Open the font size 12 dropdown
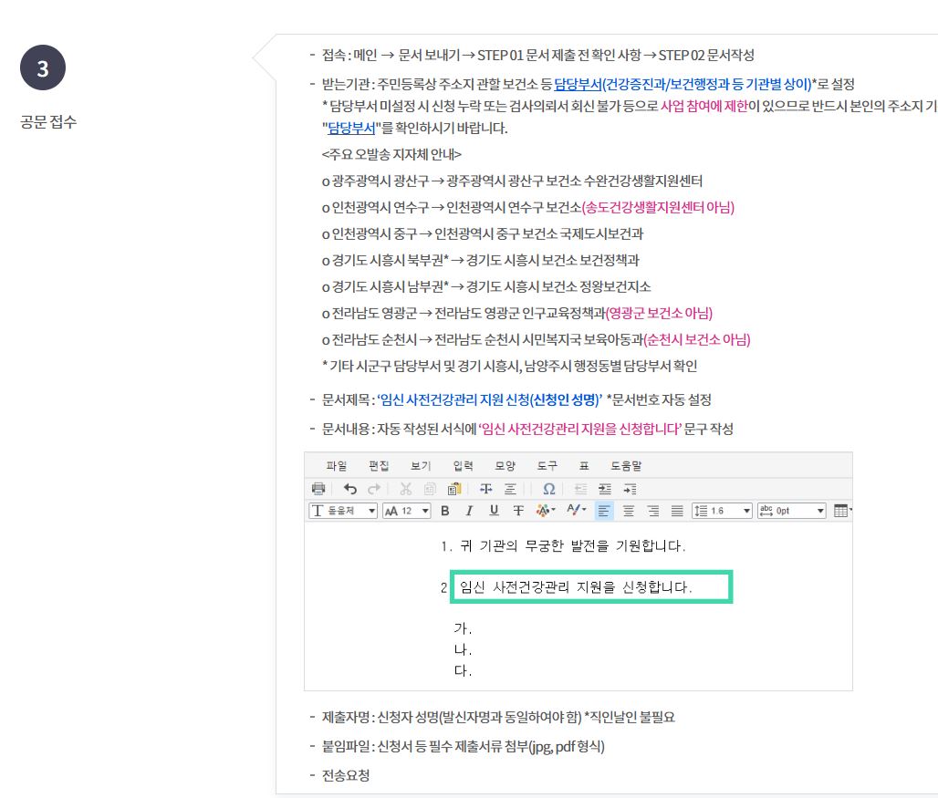This screenshot has width=938, height=798. coord(407,510)
